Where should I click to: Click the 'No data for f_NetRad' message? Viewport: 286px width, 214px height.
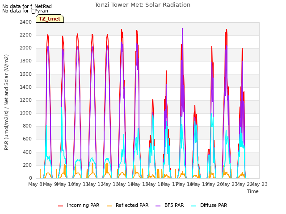point(27,6)
